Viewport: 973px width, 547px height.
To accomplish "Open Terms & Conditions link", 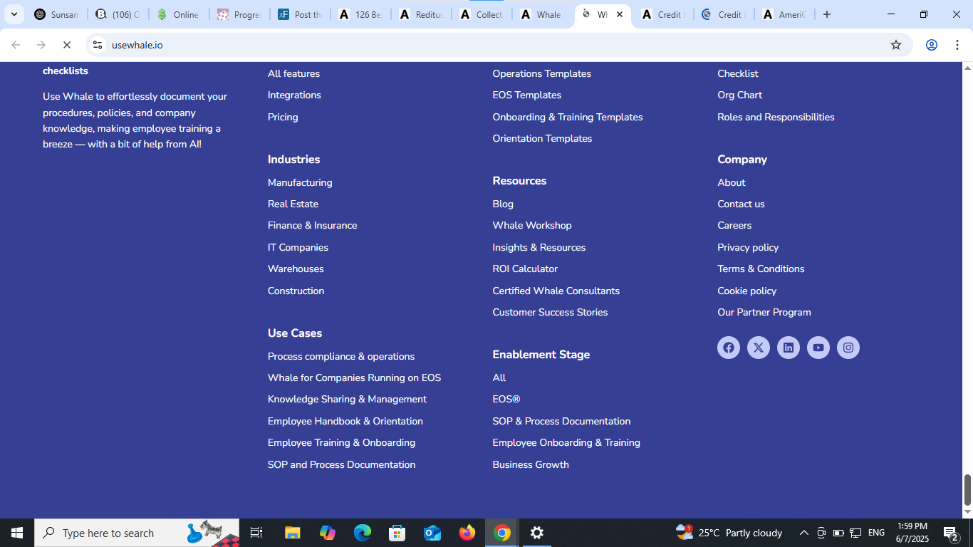I will [x=761, y=269].
